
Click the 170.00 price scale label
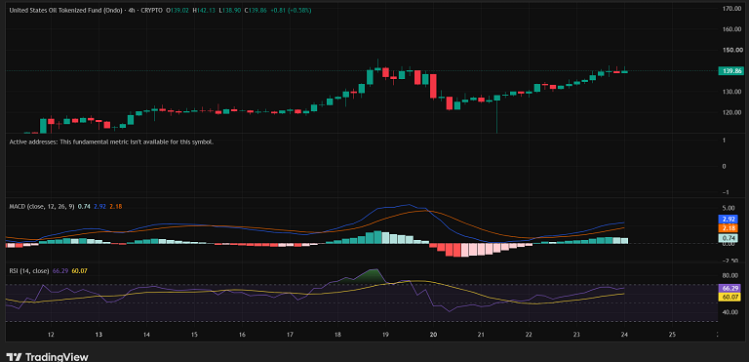(732, 9)
